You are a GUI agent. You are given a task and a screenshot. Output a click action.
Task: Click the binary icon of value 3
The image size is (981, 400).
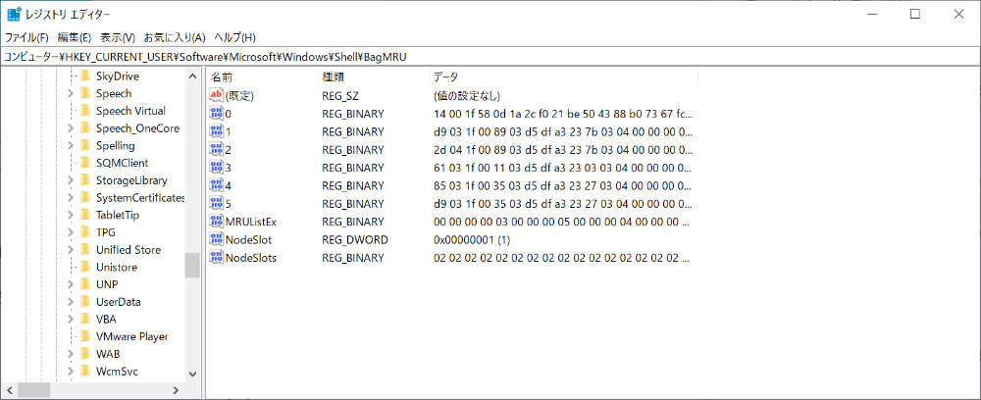tap(217, 168)
